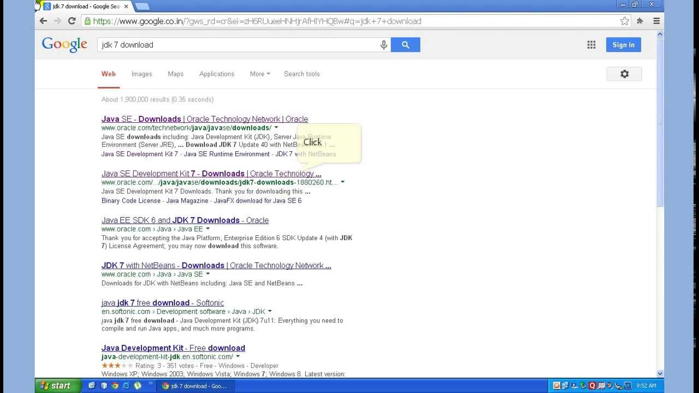Bookmark this page with the star icon
This screenshot has width=699, height=393.
point(625,21)
